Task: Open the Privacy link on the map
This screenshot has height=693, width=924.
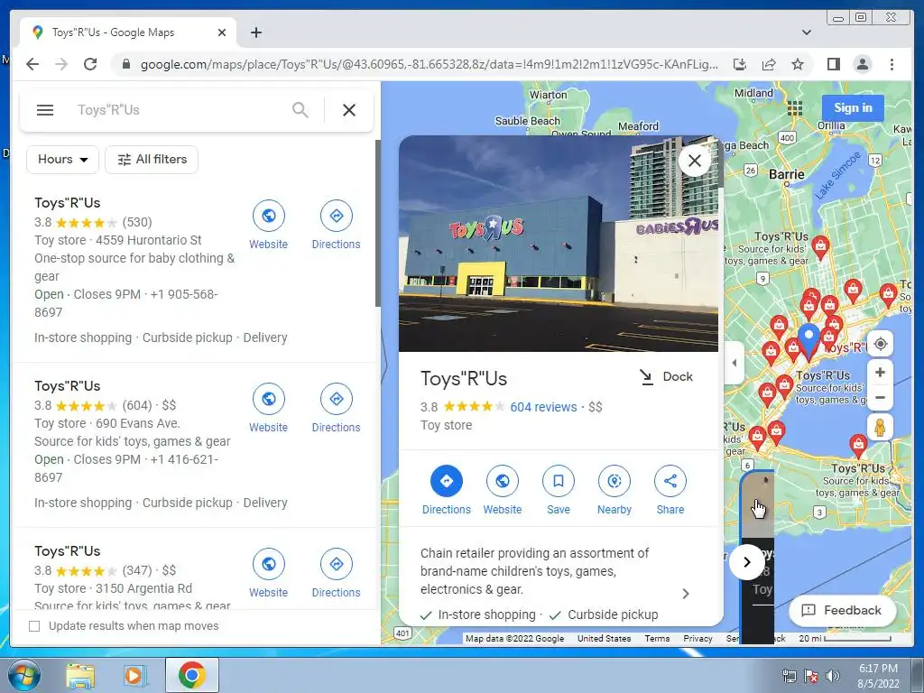Action: [x=698, y=638]
